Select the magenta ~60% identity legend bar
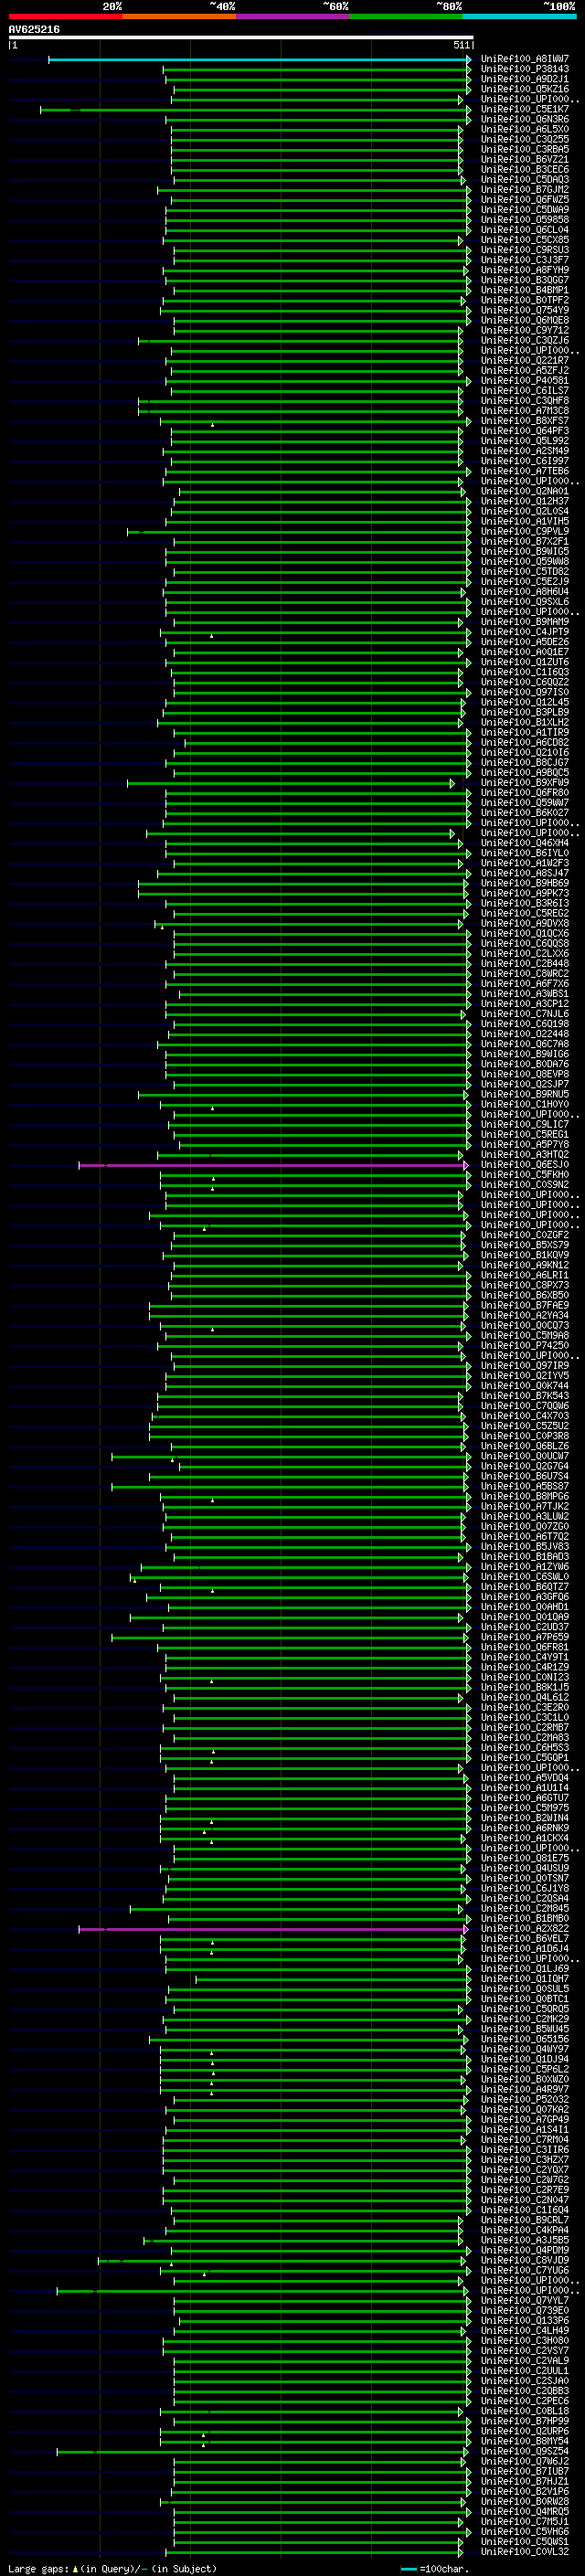This screenshot has height=2576, width=585. 293,16
